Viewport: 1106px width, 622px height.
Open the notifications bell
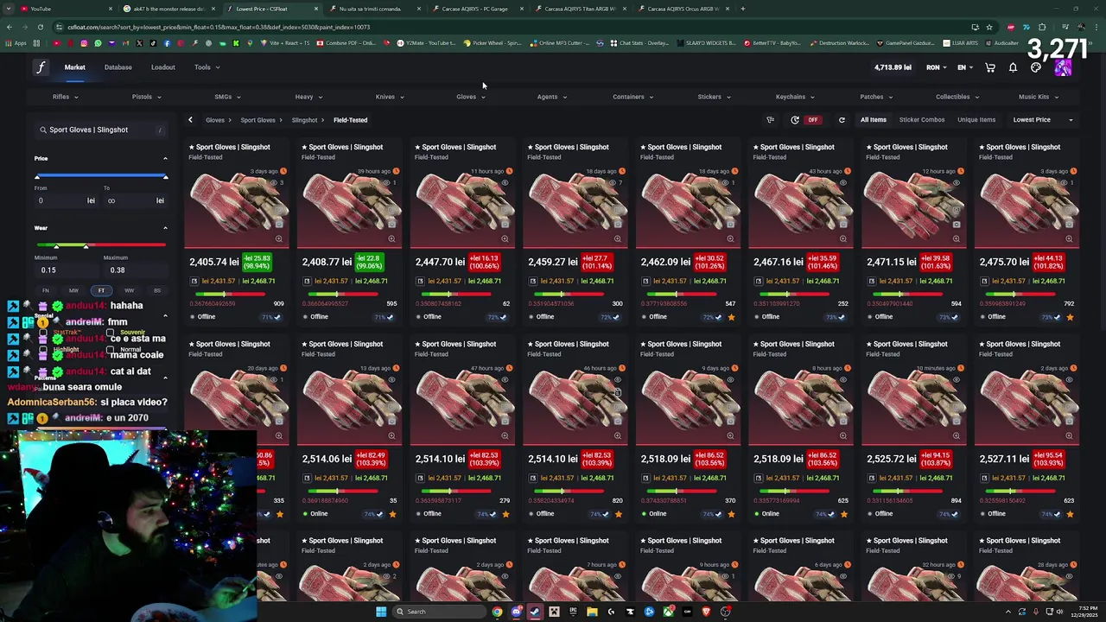[1013, 67]
